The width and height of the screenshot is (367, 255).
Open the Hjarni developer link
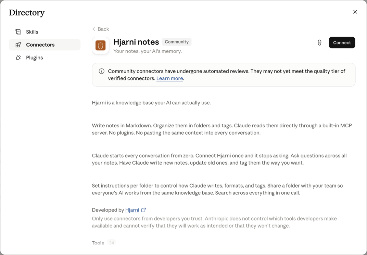click(x=132, y=210)
